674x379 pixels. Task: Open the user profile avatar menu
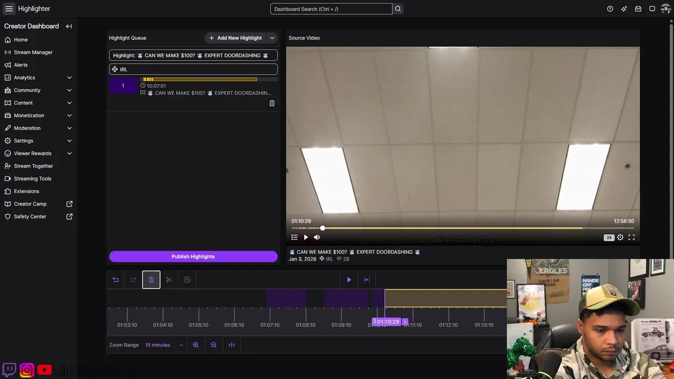[666, 9]
